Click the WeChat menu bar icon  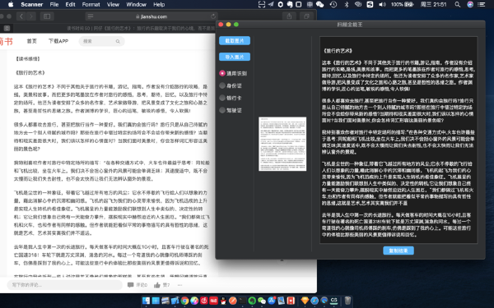[319, 4]
